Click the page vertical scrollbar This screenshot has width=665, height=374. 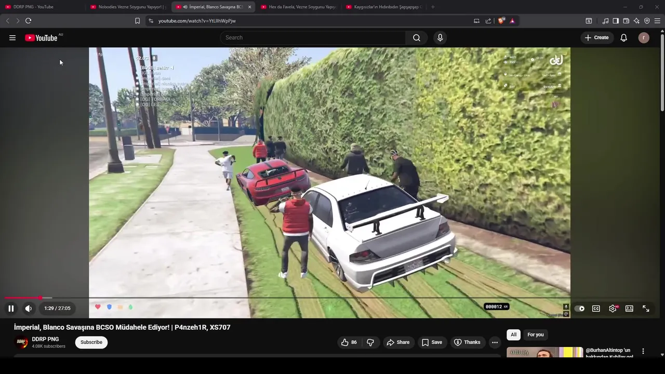click(662, 73)
